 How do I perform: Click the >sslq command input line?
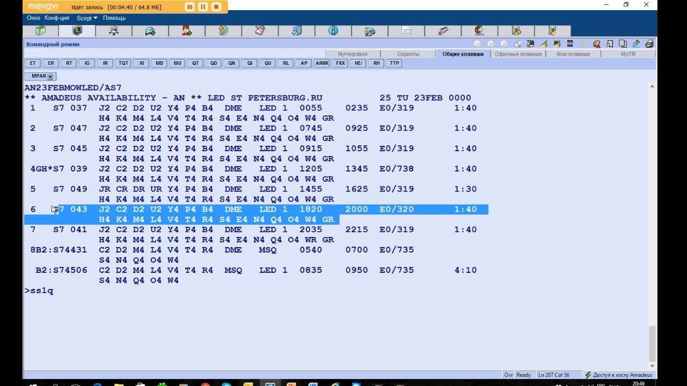39,291
